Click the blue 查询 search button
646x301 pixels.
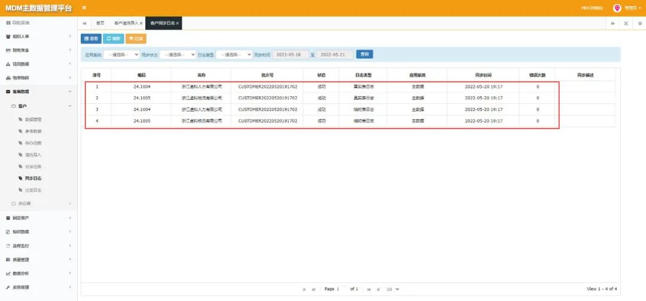click(x=365, y=54)
